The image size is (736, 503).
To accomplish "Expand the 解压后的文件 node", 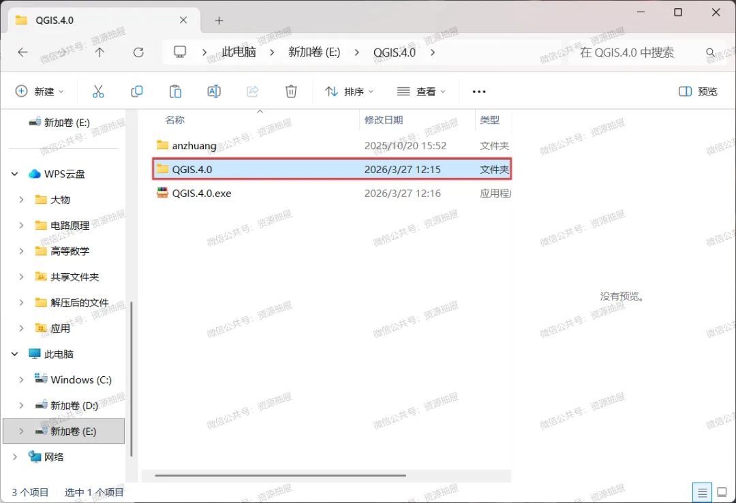I will tap(21, 303).
